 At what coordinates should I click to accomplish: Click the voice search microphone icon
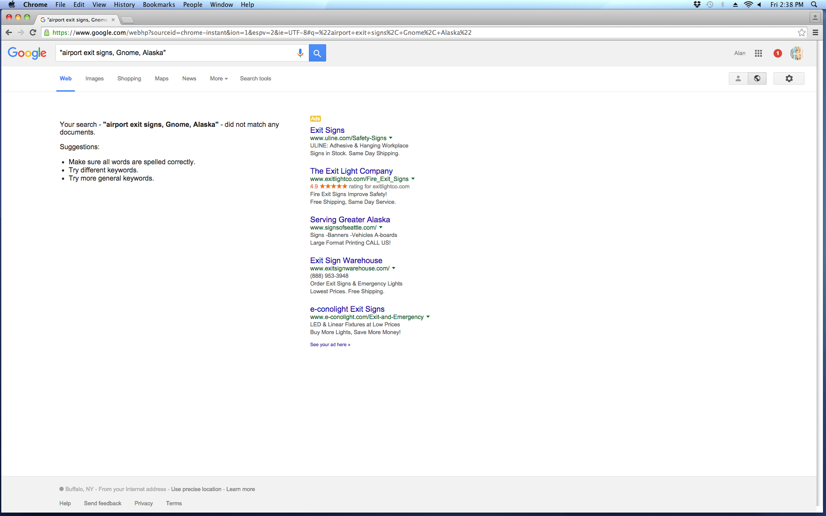[x=300, y=53]
